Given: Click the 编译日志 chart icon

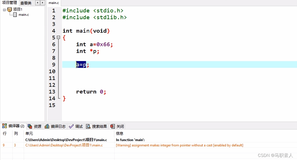Looking at the screenshot, I should click(47, 126).
